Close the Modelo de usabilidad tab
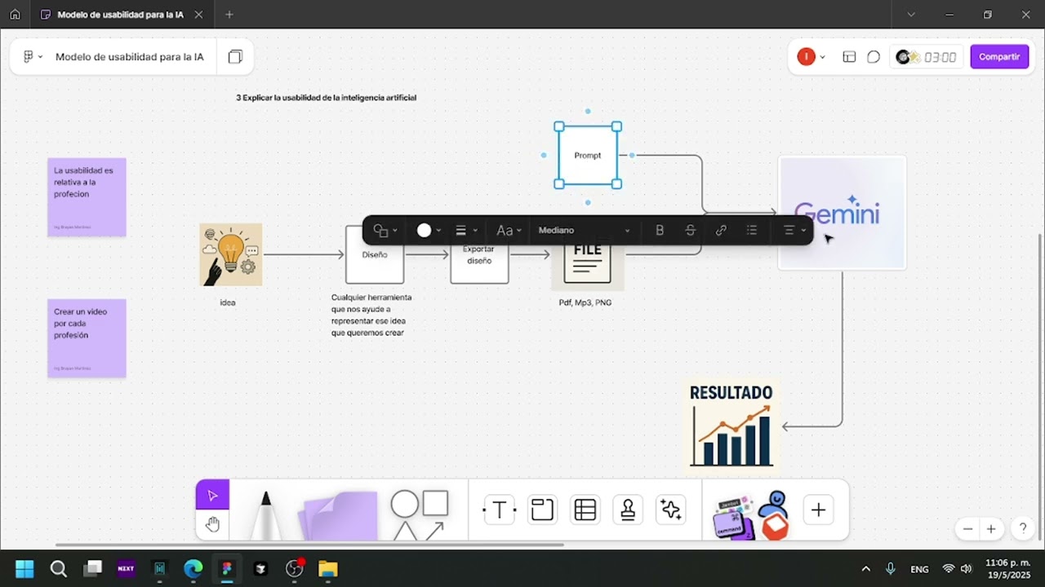The height and width of the screenshot is (587, 1045). pyautogui.click(x=198, y=15)
